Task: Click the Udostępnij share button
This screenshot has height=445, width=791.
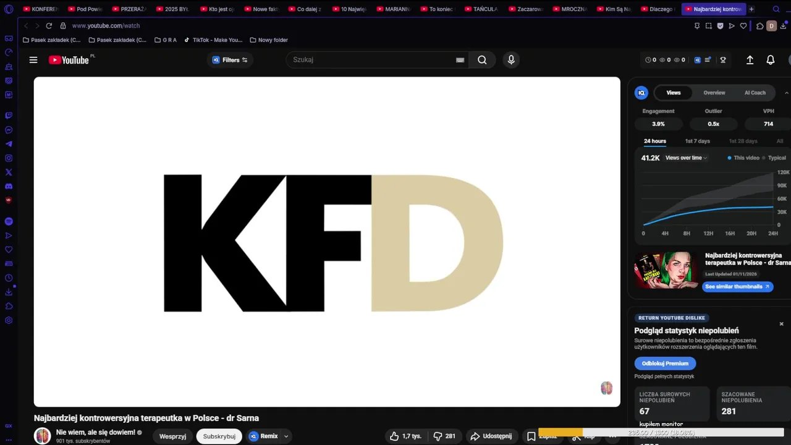Action: [491, 436]
